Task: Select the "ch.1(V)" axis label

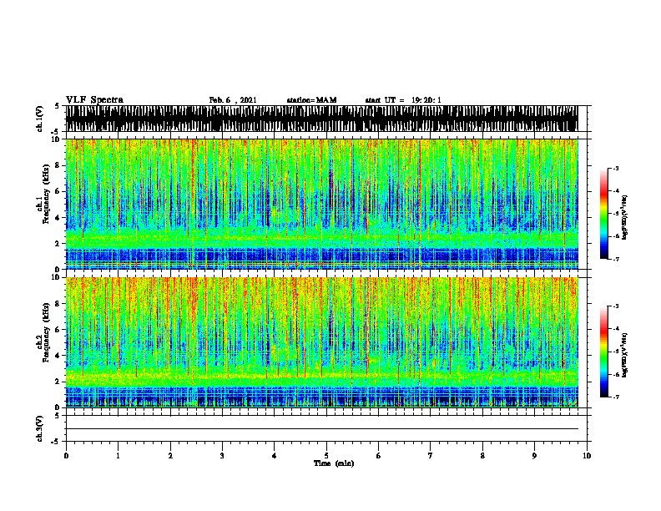Action: pyautogui.click(x=40, y=119)
